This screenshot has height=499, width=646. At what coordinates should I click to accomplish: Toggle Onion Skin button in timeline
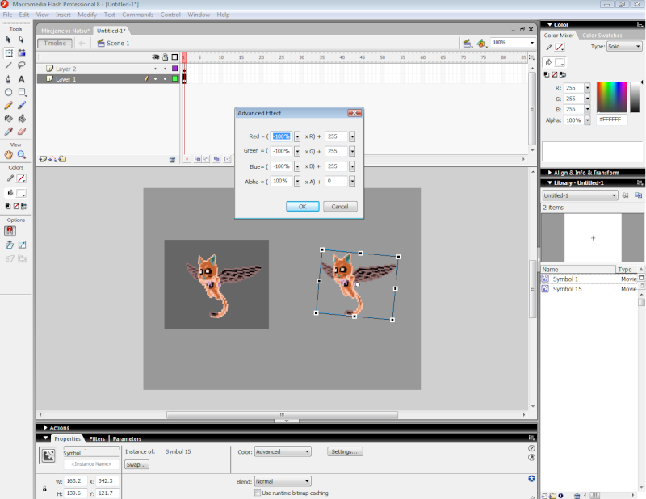[x=198, y=159]
